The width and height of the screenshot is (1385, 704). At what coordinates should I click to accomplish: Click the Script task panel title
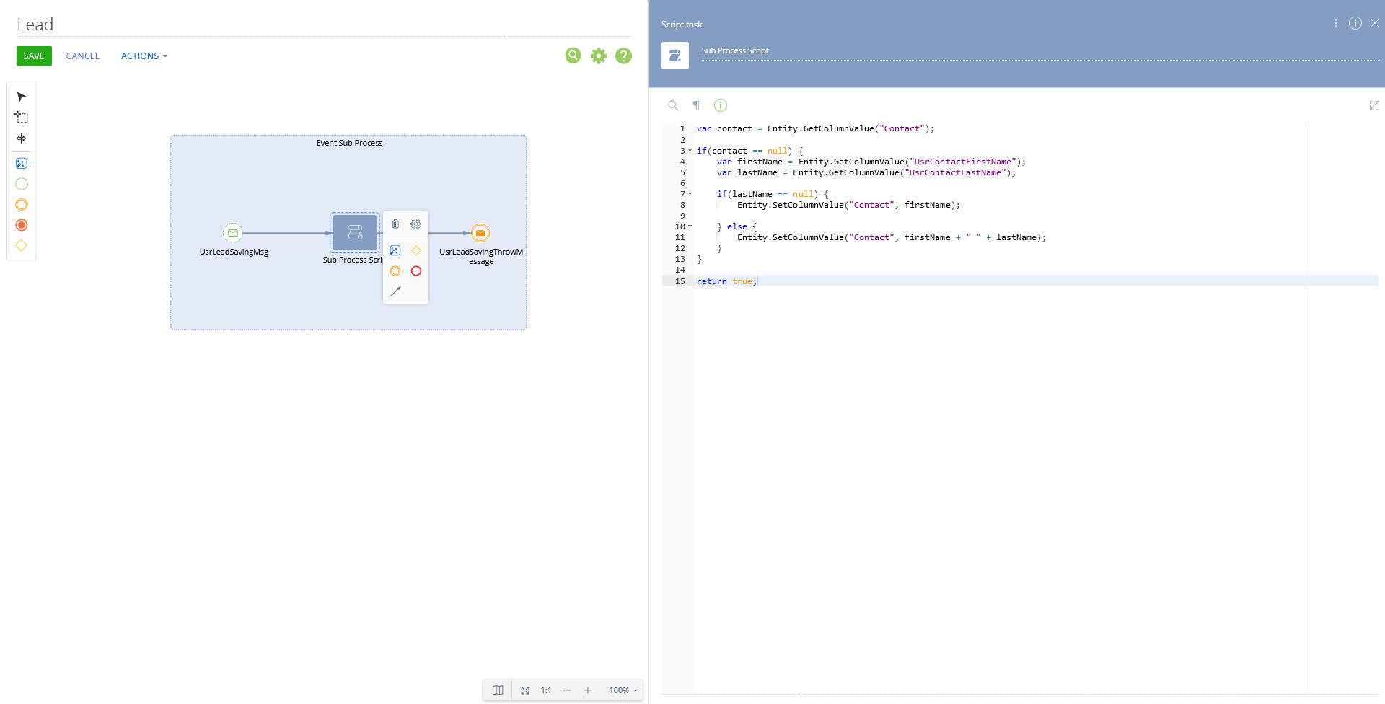(682, 25)
